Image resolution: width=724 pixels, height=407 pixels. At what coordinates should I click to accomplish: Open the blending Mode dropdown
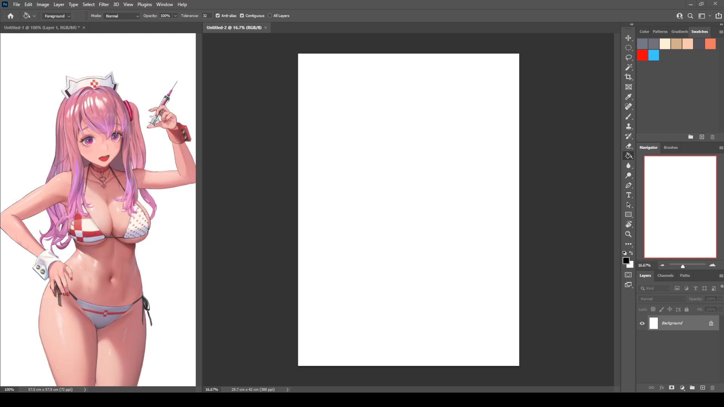(x=122, y=16)
